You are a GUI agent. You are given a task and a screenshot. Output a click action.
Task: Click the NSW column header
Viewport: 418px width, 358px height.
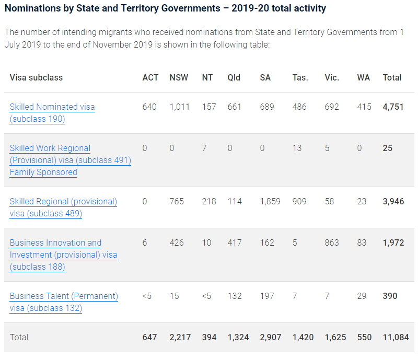pyautogui.click(x=179, y=77)
